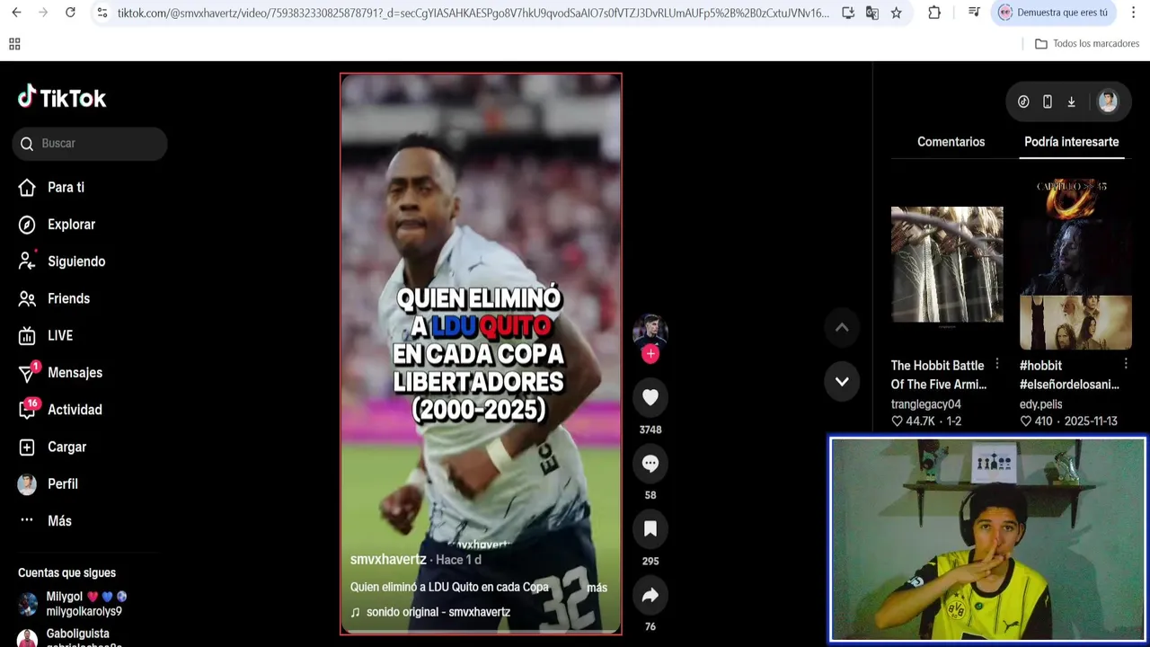Open The Hobbit Battle video thumbnail
This screenshot has height=647, width=1150.
[947, 264]
